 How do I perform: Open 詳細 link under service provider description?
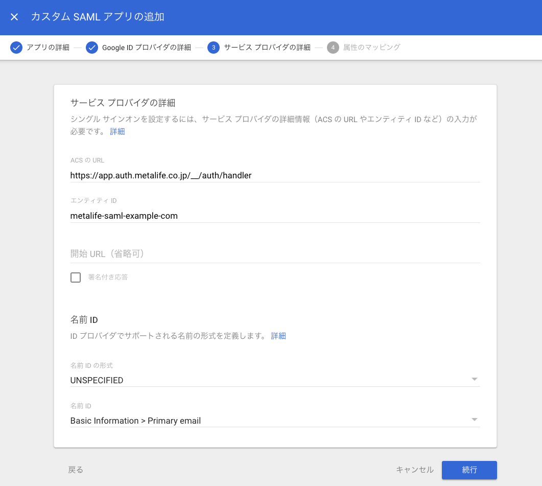click(117, 131)
